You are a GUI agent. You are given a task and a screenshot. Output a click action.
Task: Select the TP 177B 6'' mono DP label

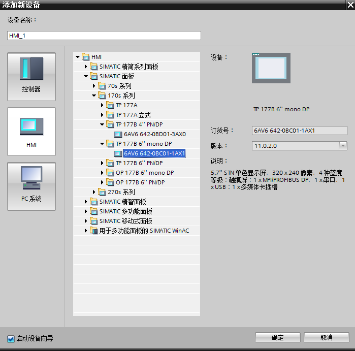point(144,144)
